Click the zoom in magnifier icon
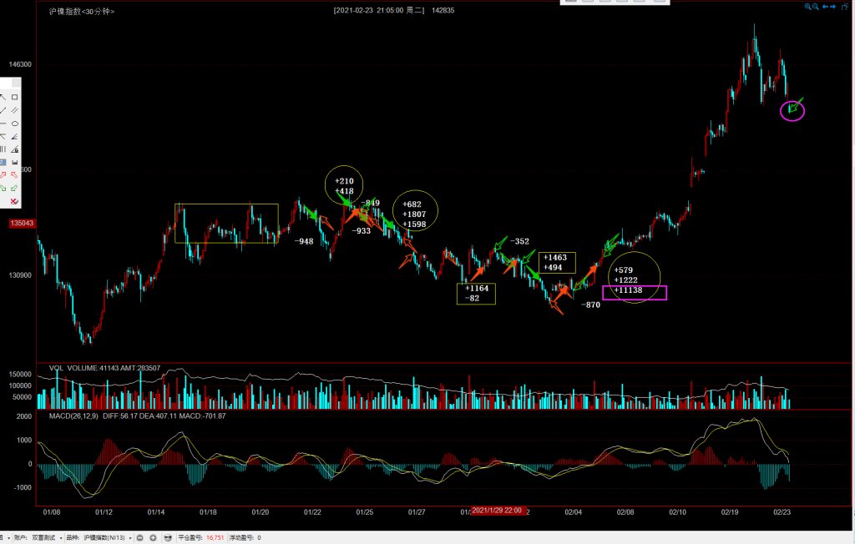 tap(807, 7)
